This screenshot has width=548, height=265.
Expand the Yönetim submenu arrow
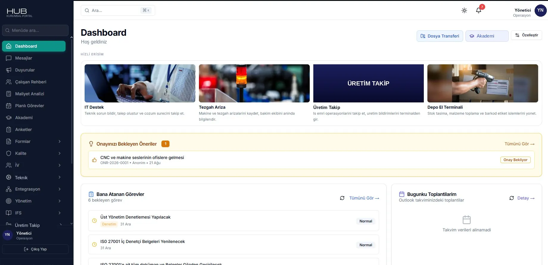[60, 201]
